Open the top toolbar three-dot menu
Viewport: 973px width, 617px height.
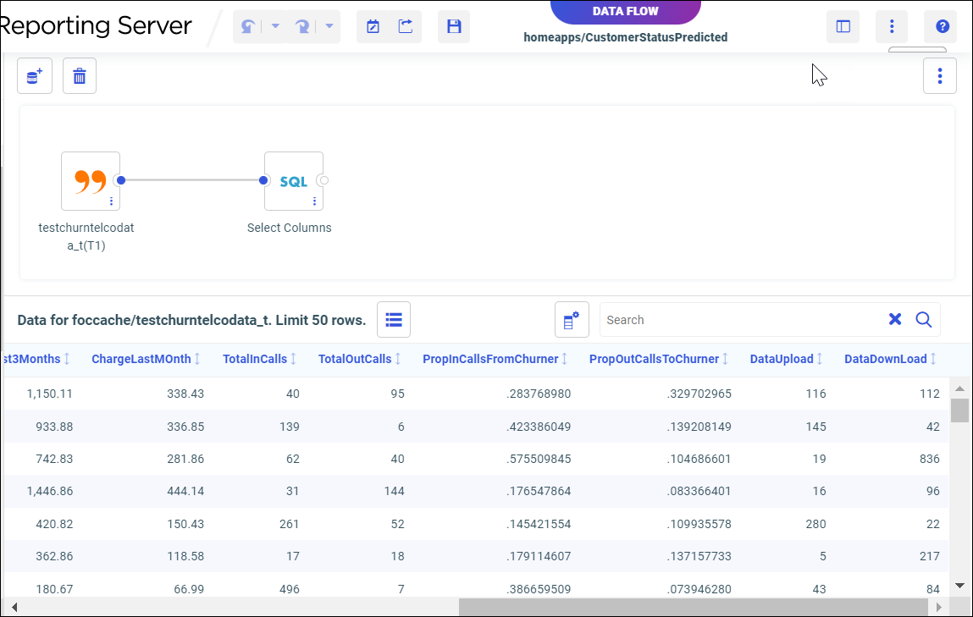click(x=892, y=27)
